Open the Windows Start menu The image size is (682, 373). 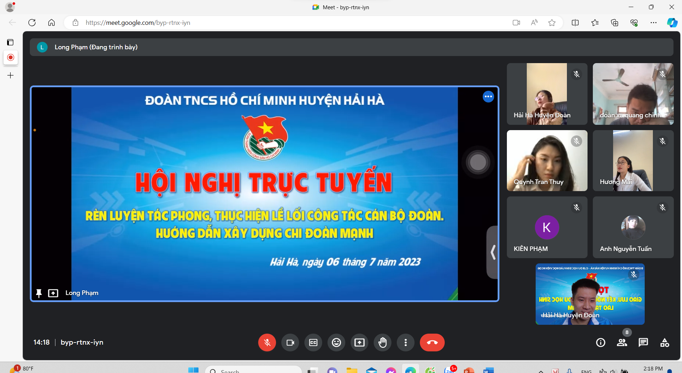193,370
